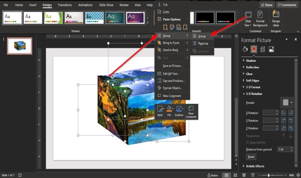Click the Share button

pyautogui.click(x=266, y=5)
